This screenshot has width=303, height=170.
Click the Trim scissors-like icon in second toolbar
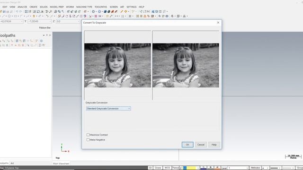(47, 16)
